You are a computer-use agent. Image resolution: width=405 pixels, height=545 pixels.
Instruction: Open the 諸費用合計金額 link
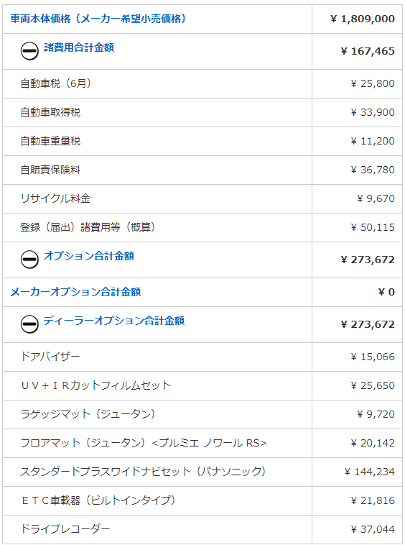79,47
